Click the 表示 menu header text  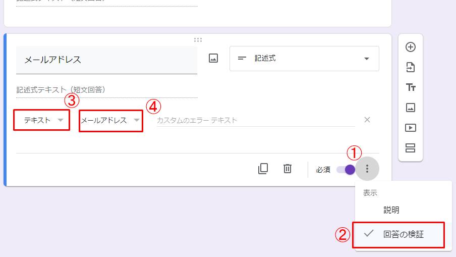[370, 193]
